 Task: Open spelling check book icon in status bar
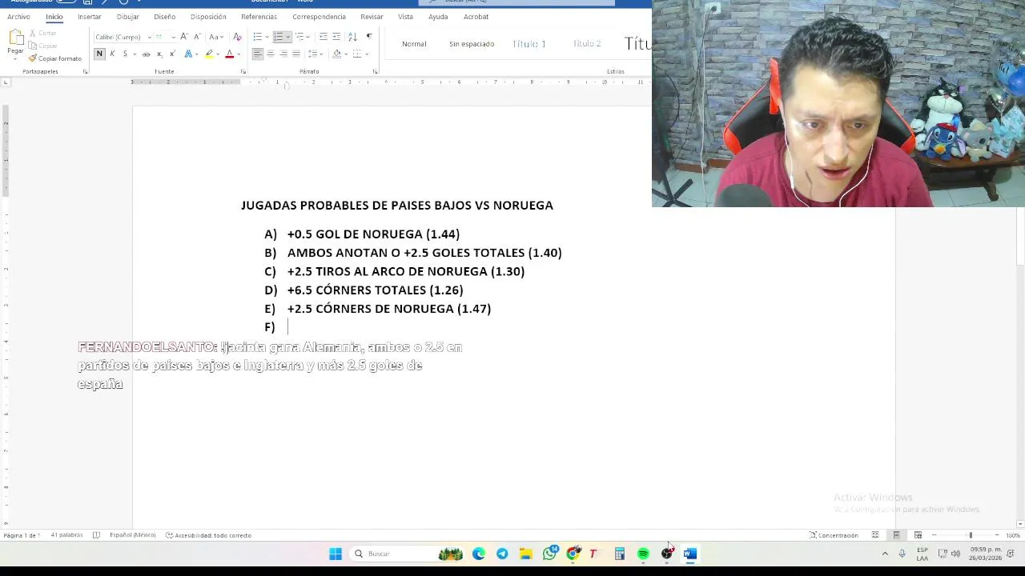[96, 535]
